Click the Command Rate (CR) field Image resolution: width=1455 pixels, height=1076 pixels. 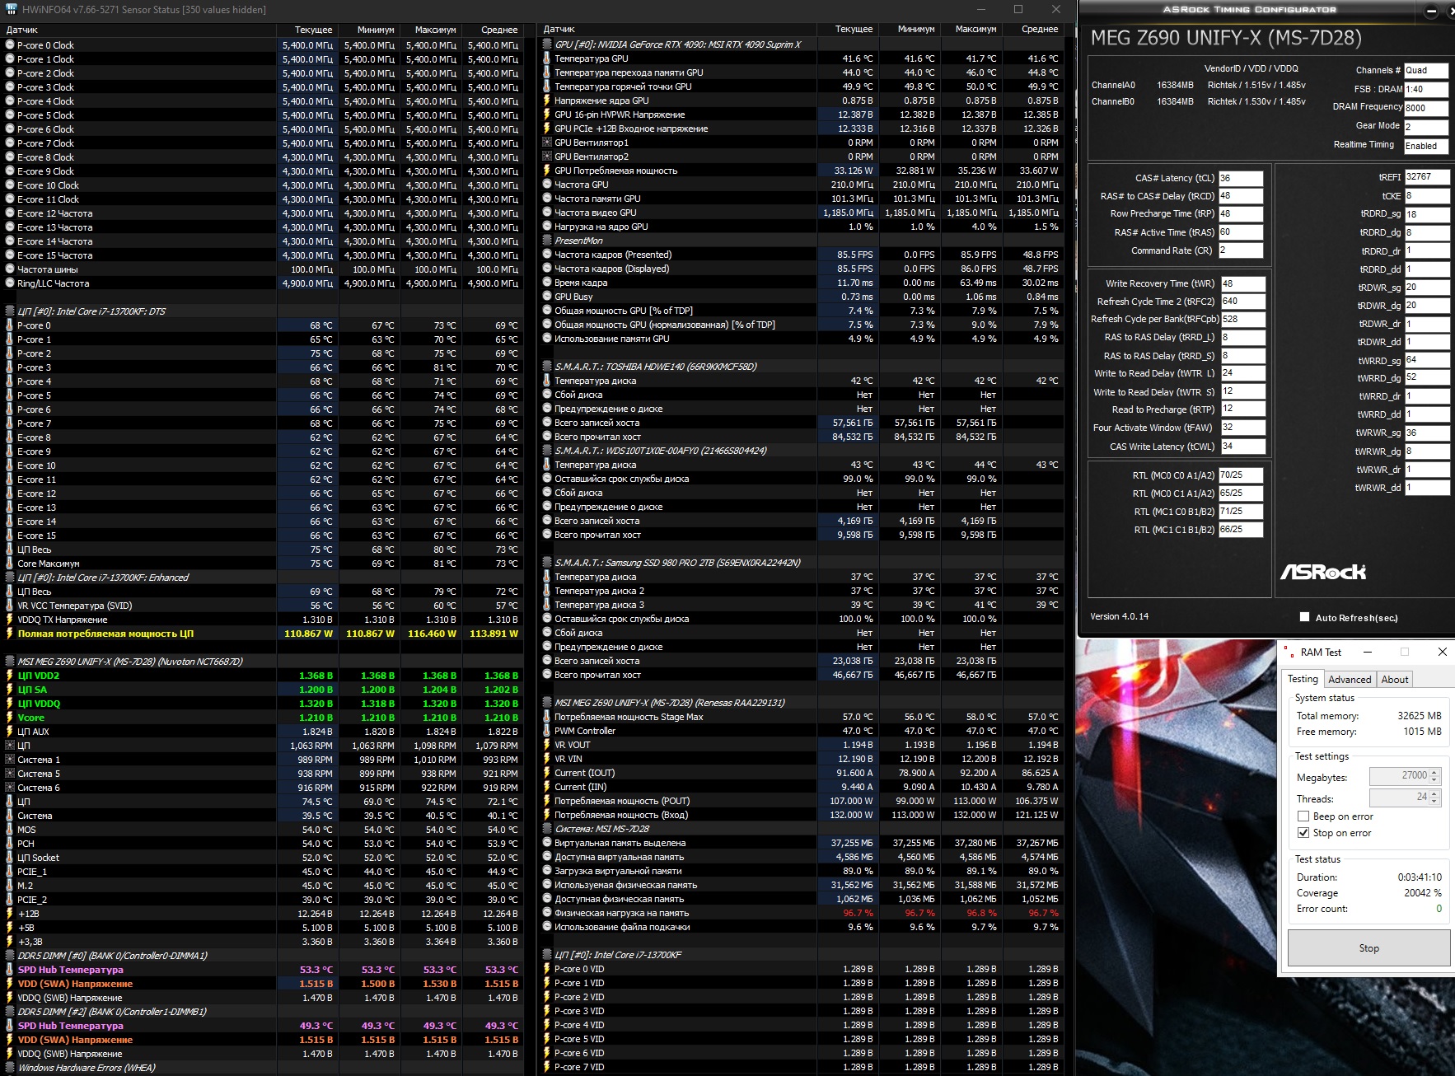coord(1241,250)
